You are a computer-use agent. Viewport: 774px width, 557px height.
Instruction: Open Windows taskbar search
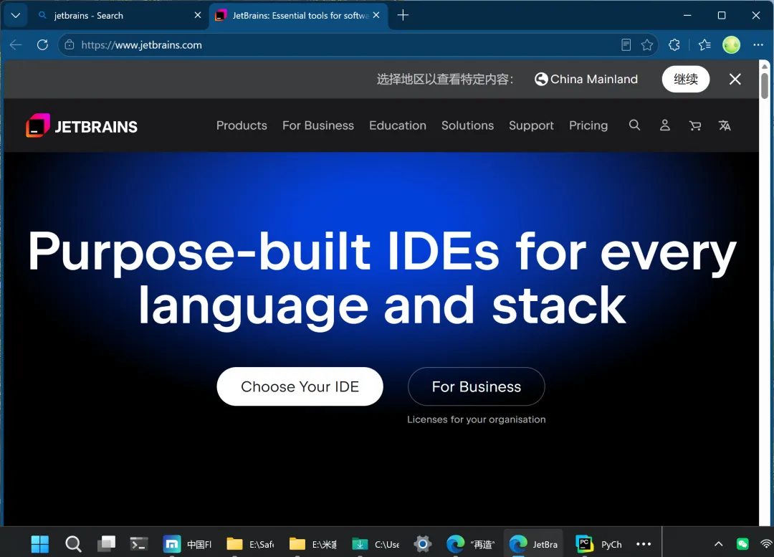[73, 544]
